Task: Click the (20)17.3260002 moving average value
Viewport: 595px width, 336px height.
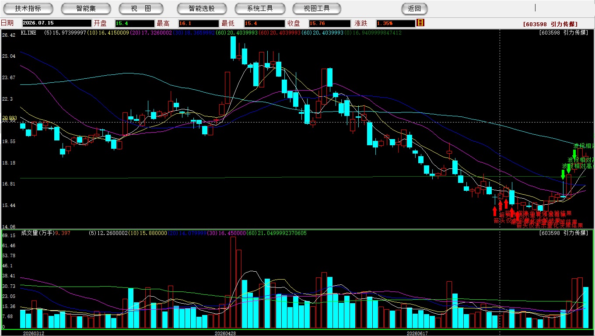Action: [151, 33]
